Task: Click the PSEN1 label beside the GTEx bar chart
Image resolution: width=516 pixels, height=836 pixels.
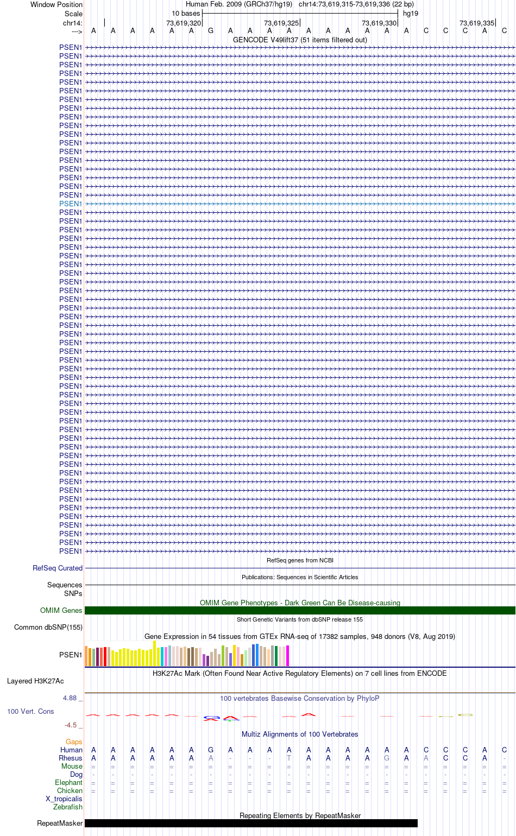Action: [71, 655]
